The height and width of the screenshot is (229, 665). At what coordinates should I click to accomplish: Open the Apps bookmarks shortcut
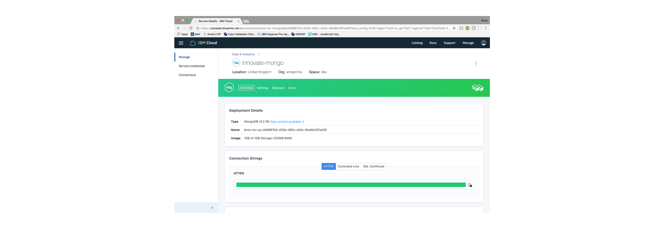click(x=183, y=34)
